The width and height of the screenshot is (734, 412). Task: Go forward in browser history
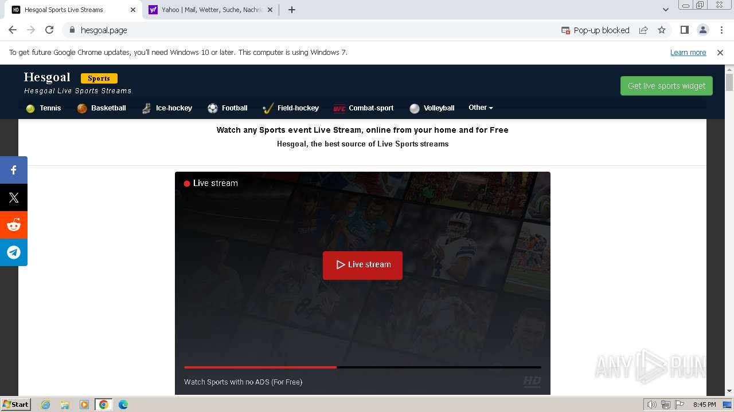[31, 30]
